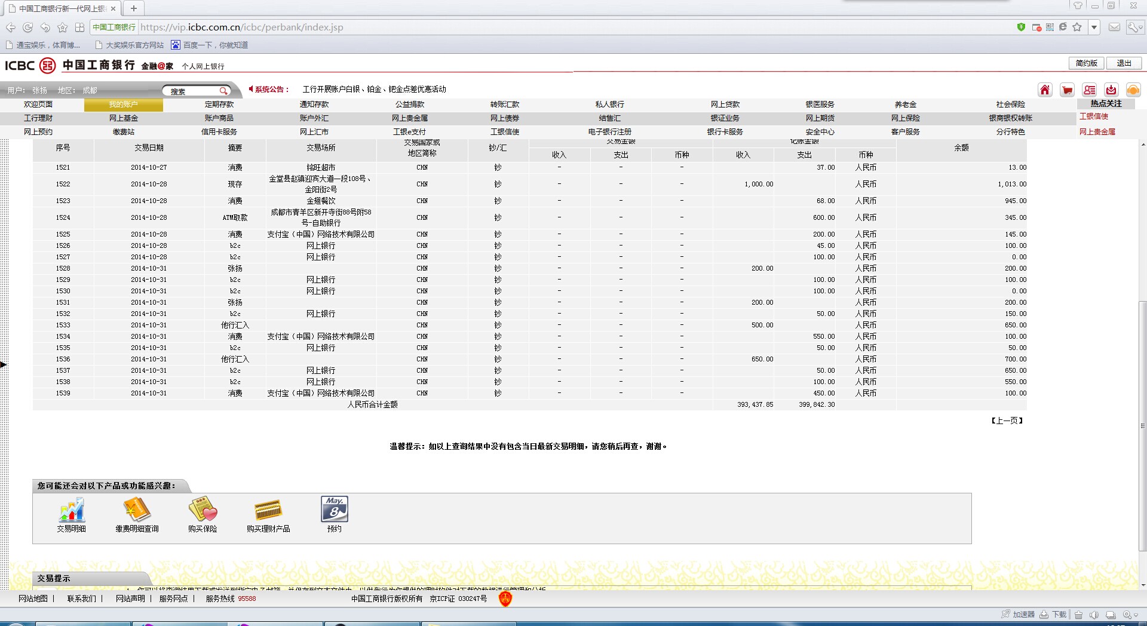Click the red home icon
The height and width of the screenshot is (626, 1147).
click(x=1045, y=90)
